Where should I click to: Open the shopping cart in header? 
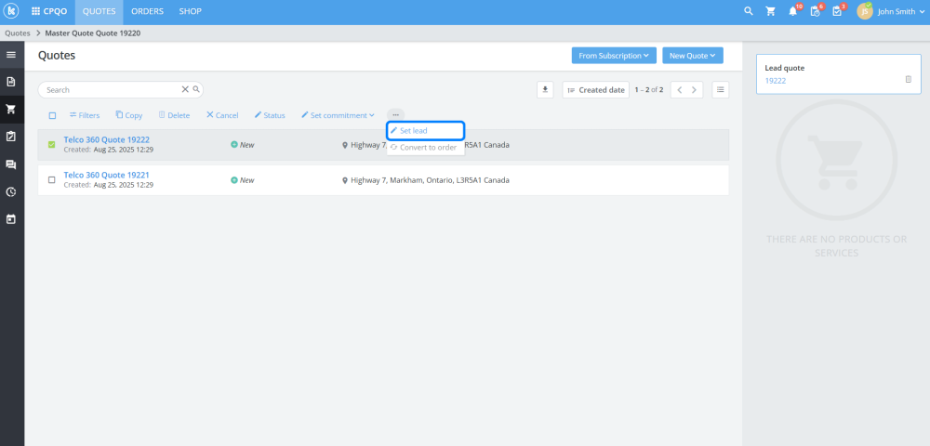770,11
